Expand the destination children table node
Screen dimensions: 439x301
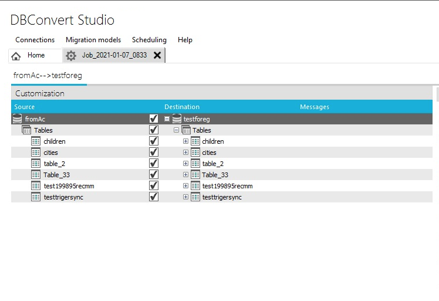coord(185,141)
